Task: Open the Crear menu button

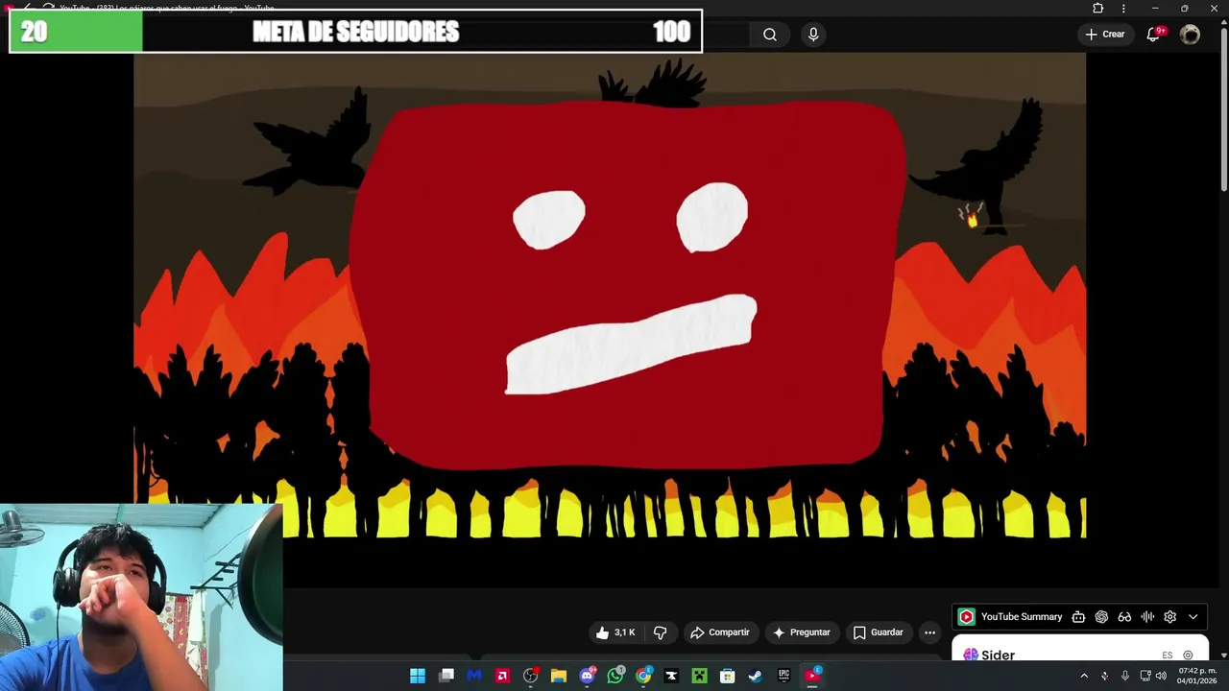Action: pos(1105,35)
